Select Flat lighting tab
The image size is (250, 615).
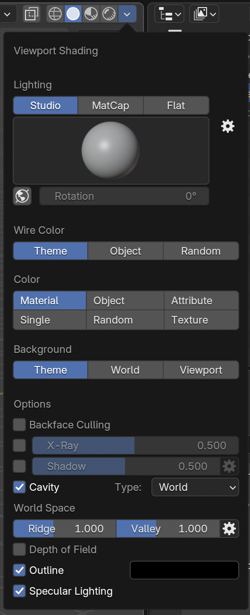176,105
